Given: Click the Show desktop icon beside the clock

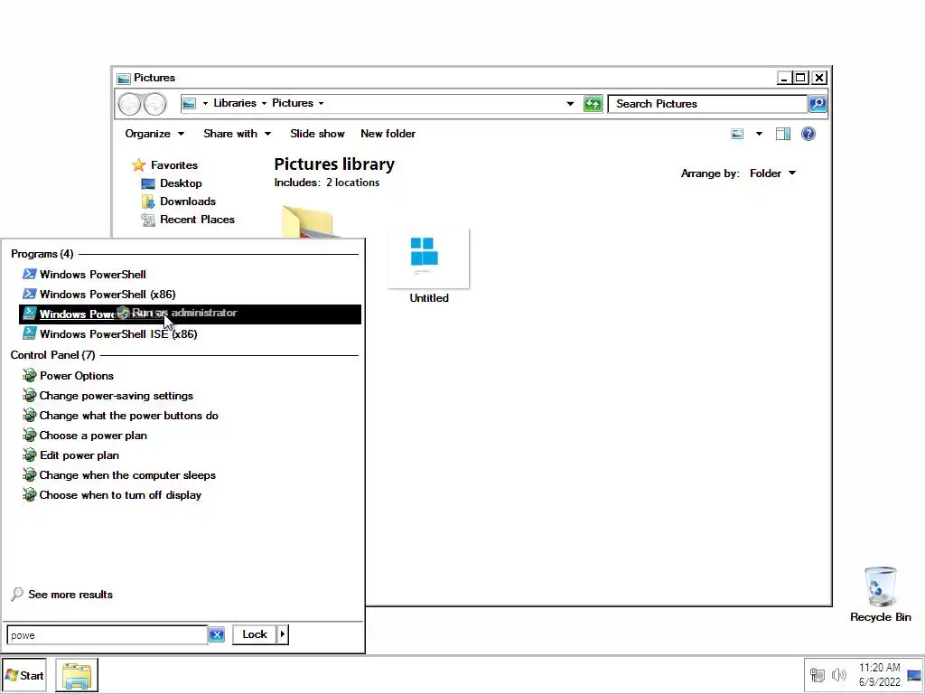Looking at the screenshot, I should (x=914, y=674).
